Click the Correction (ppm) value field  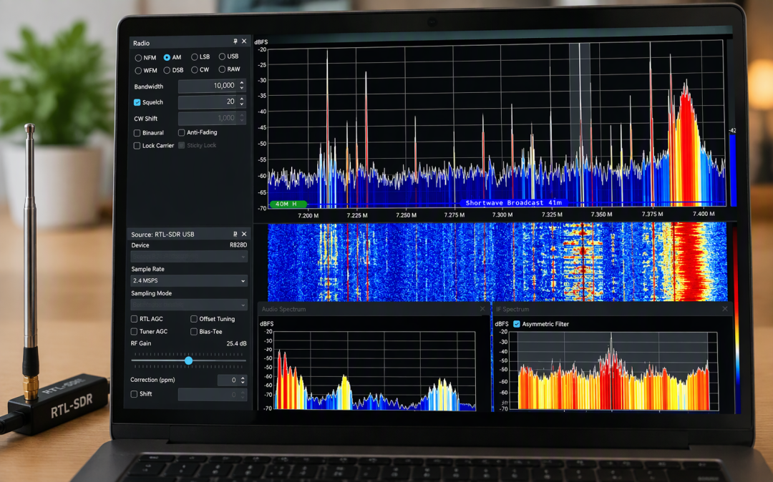(x=228, y=380)
